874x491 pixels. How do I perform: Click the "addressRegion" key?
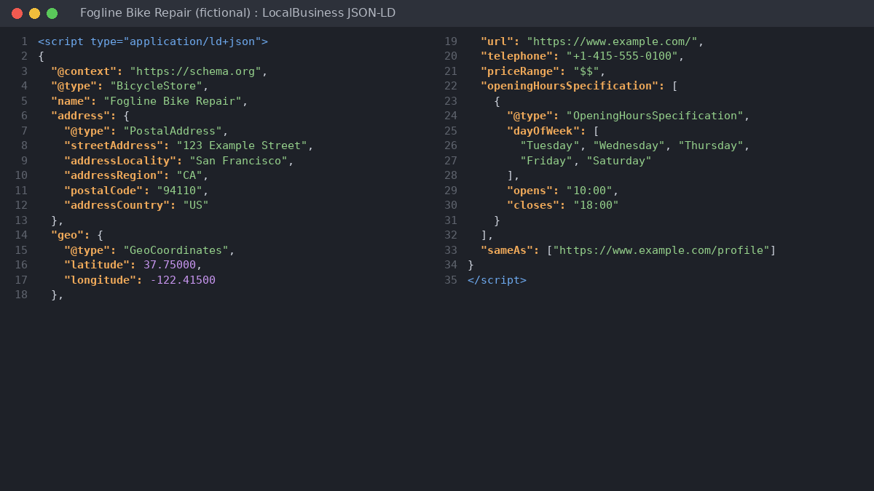coord(117,175)
